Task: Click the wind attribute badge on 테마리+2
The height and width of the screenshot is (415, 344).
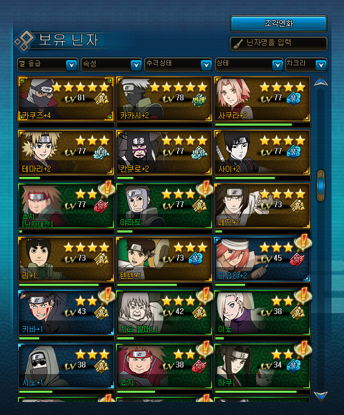Action: coord(101,153)
